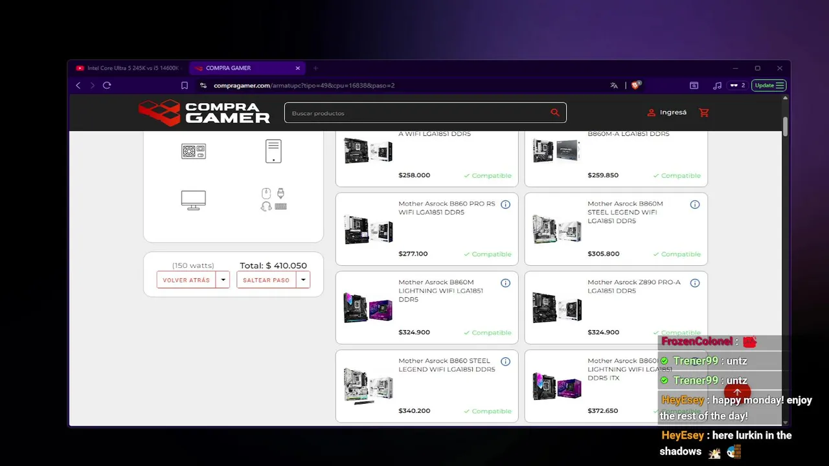Click the translate page icon
Screen dimensions: 829x466
pos(614,85)
